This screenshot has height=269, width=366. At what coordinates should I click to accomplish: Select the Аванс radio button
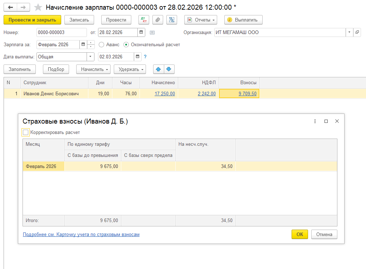[x=101, y=45]
